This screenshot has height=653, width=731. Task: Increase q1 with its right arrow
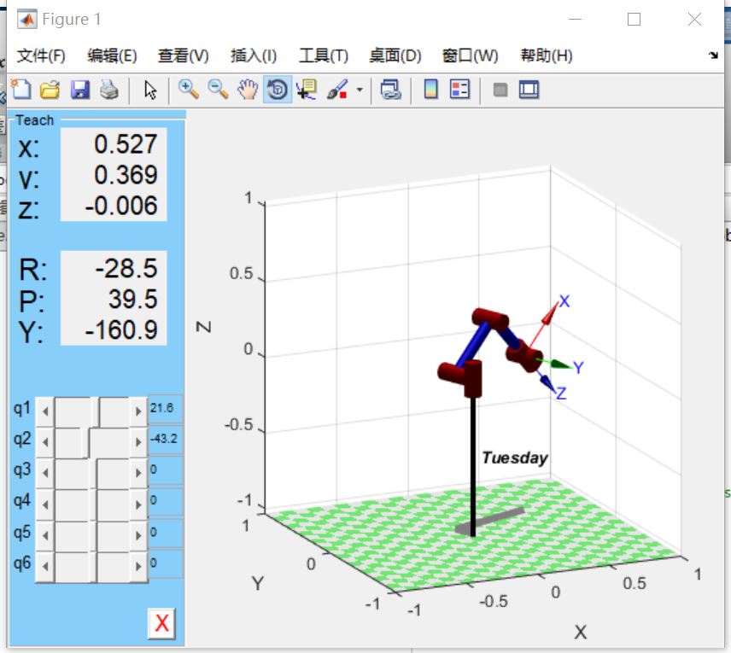137,409
